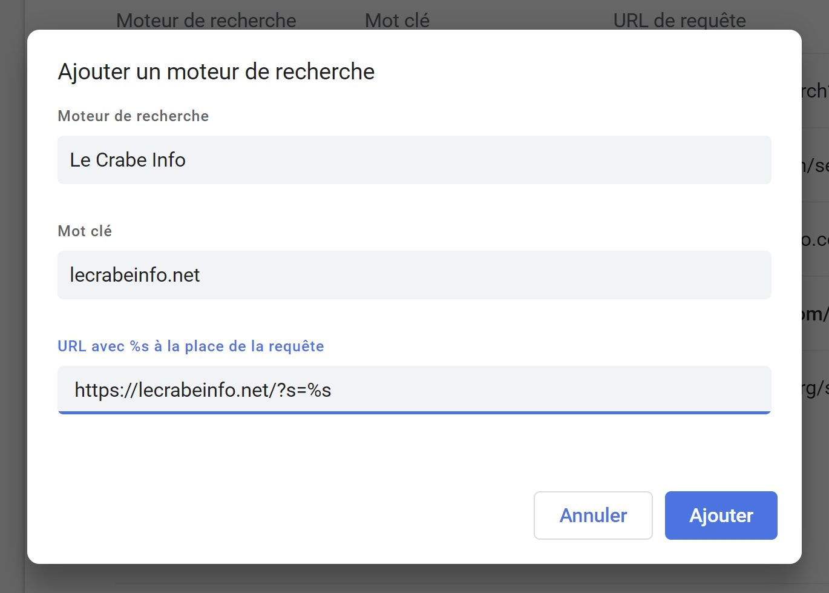Screen dimensions: 829x593
Task: Click the Mot clé label above the keyword field
Action: pyautogui.click(x=85, y=231)
